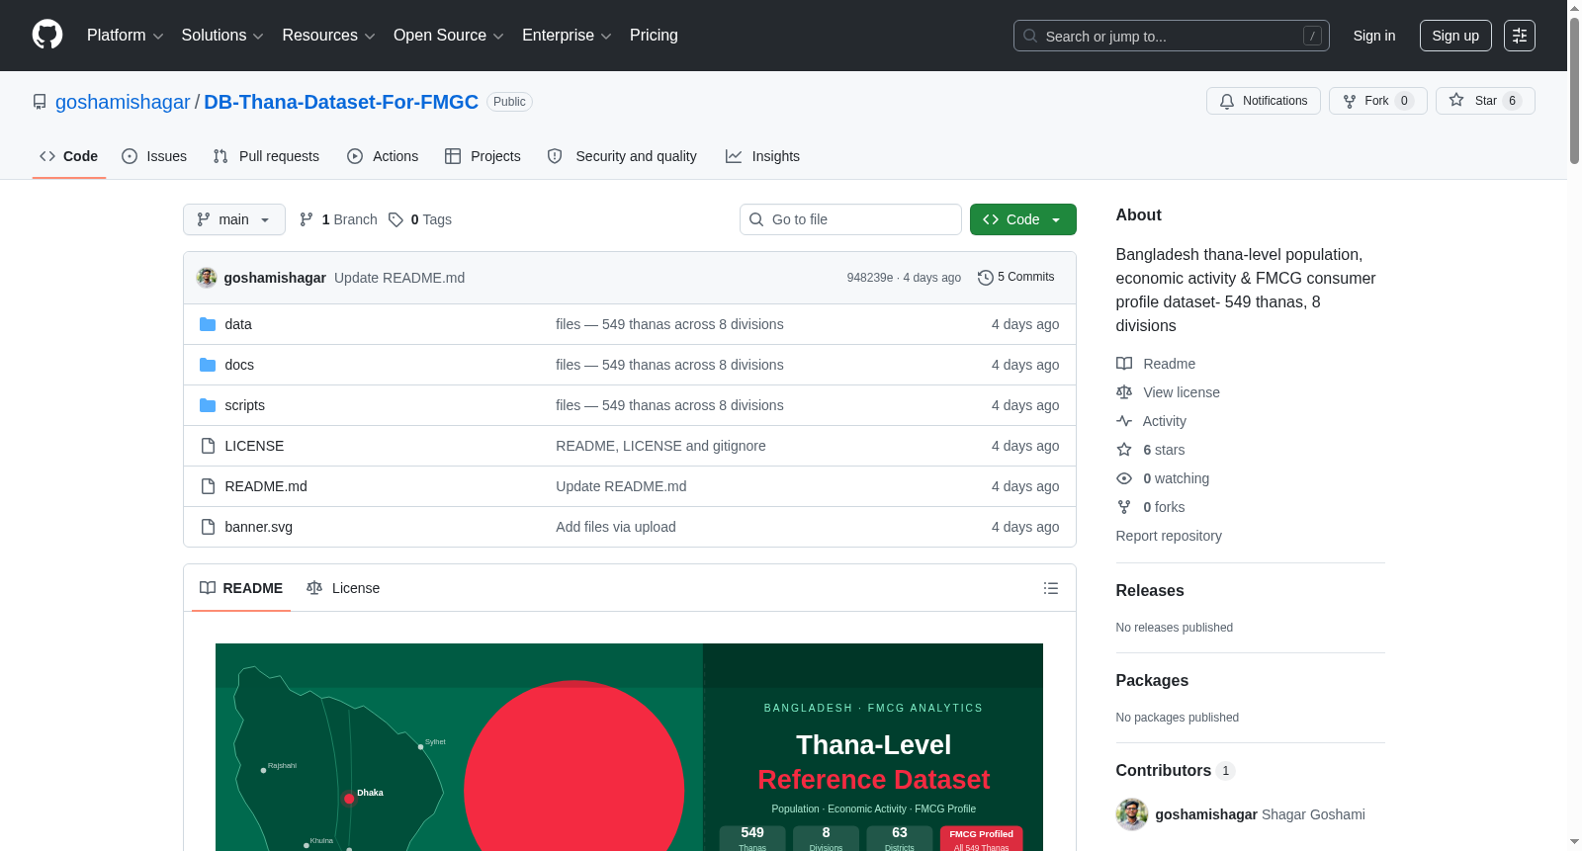Open the green Code dropdown button

(1023, 219)
